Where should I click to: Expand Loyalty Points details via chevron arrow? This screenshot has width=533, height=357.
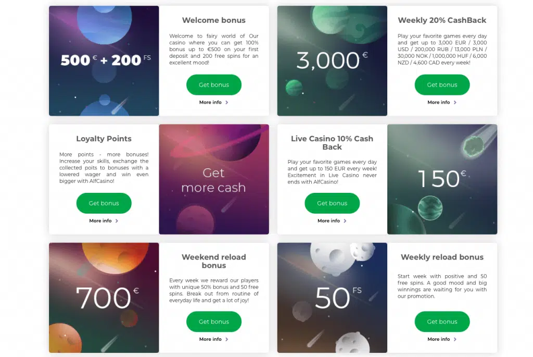pos(117,221)
